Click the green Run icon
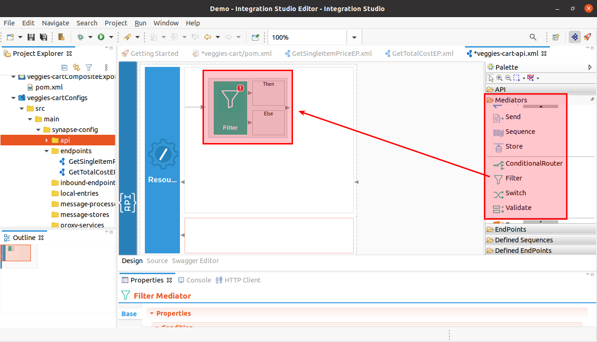 coord(101,37)
